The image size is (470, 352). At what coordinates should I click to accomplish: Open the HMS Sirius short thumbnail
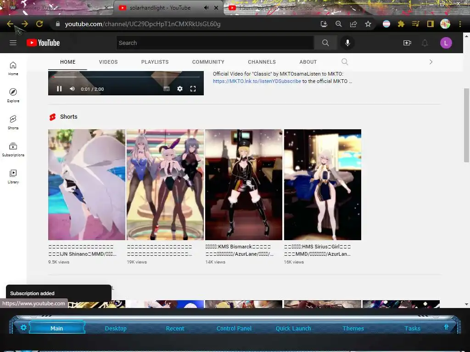coord(323,184)
